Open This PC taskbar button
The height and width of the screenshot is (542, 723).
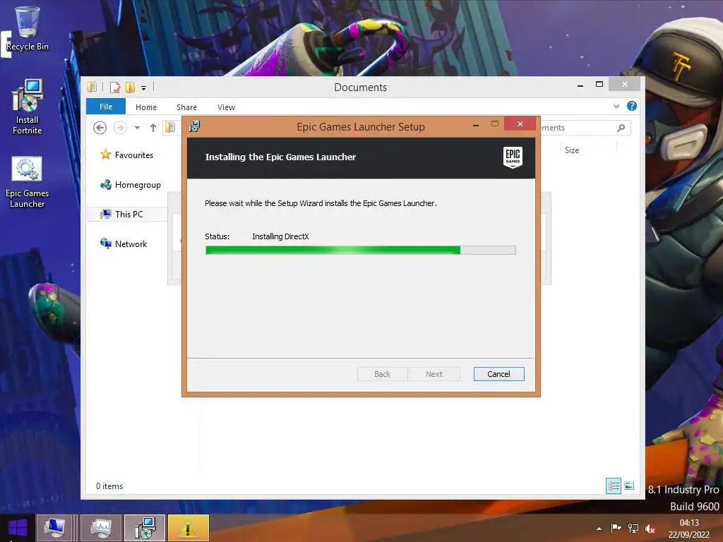[55, 528]
